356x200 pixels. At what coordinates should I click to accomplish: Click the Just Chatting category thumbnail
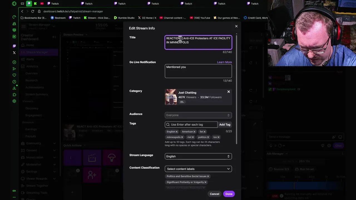point(171,97)
